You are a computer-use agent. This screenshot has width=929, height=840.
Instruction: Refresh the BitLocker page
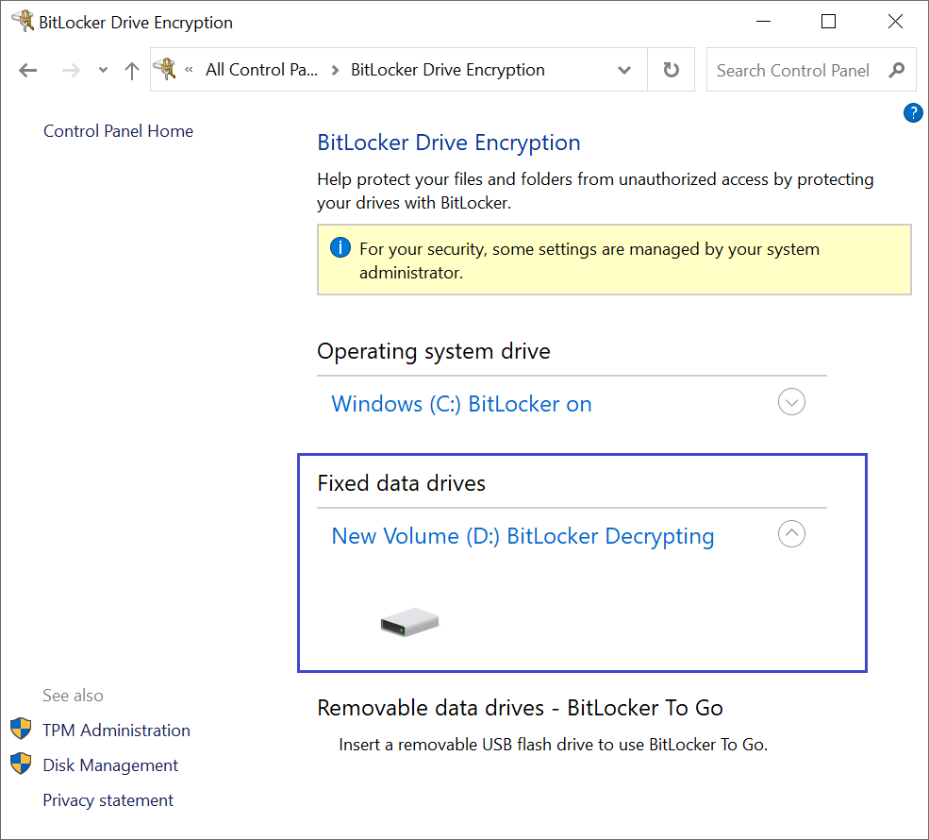[671, 70]
